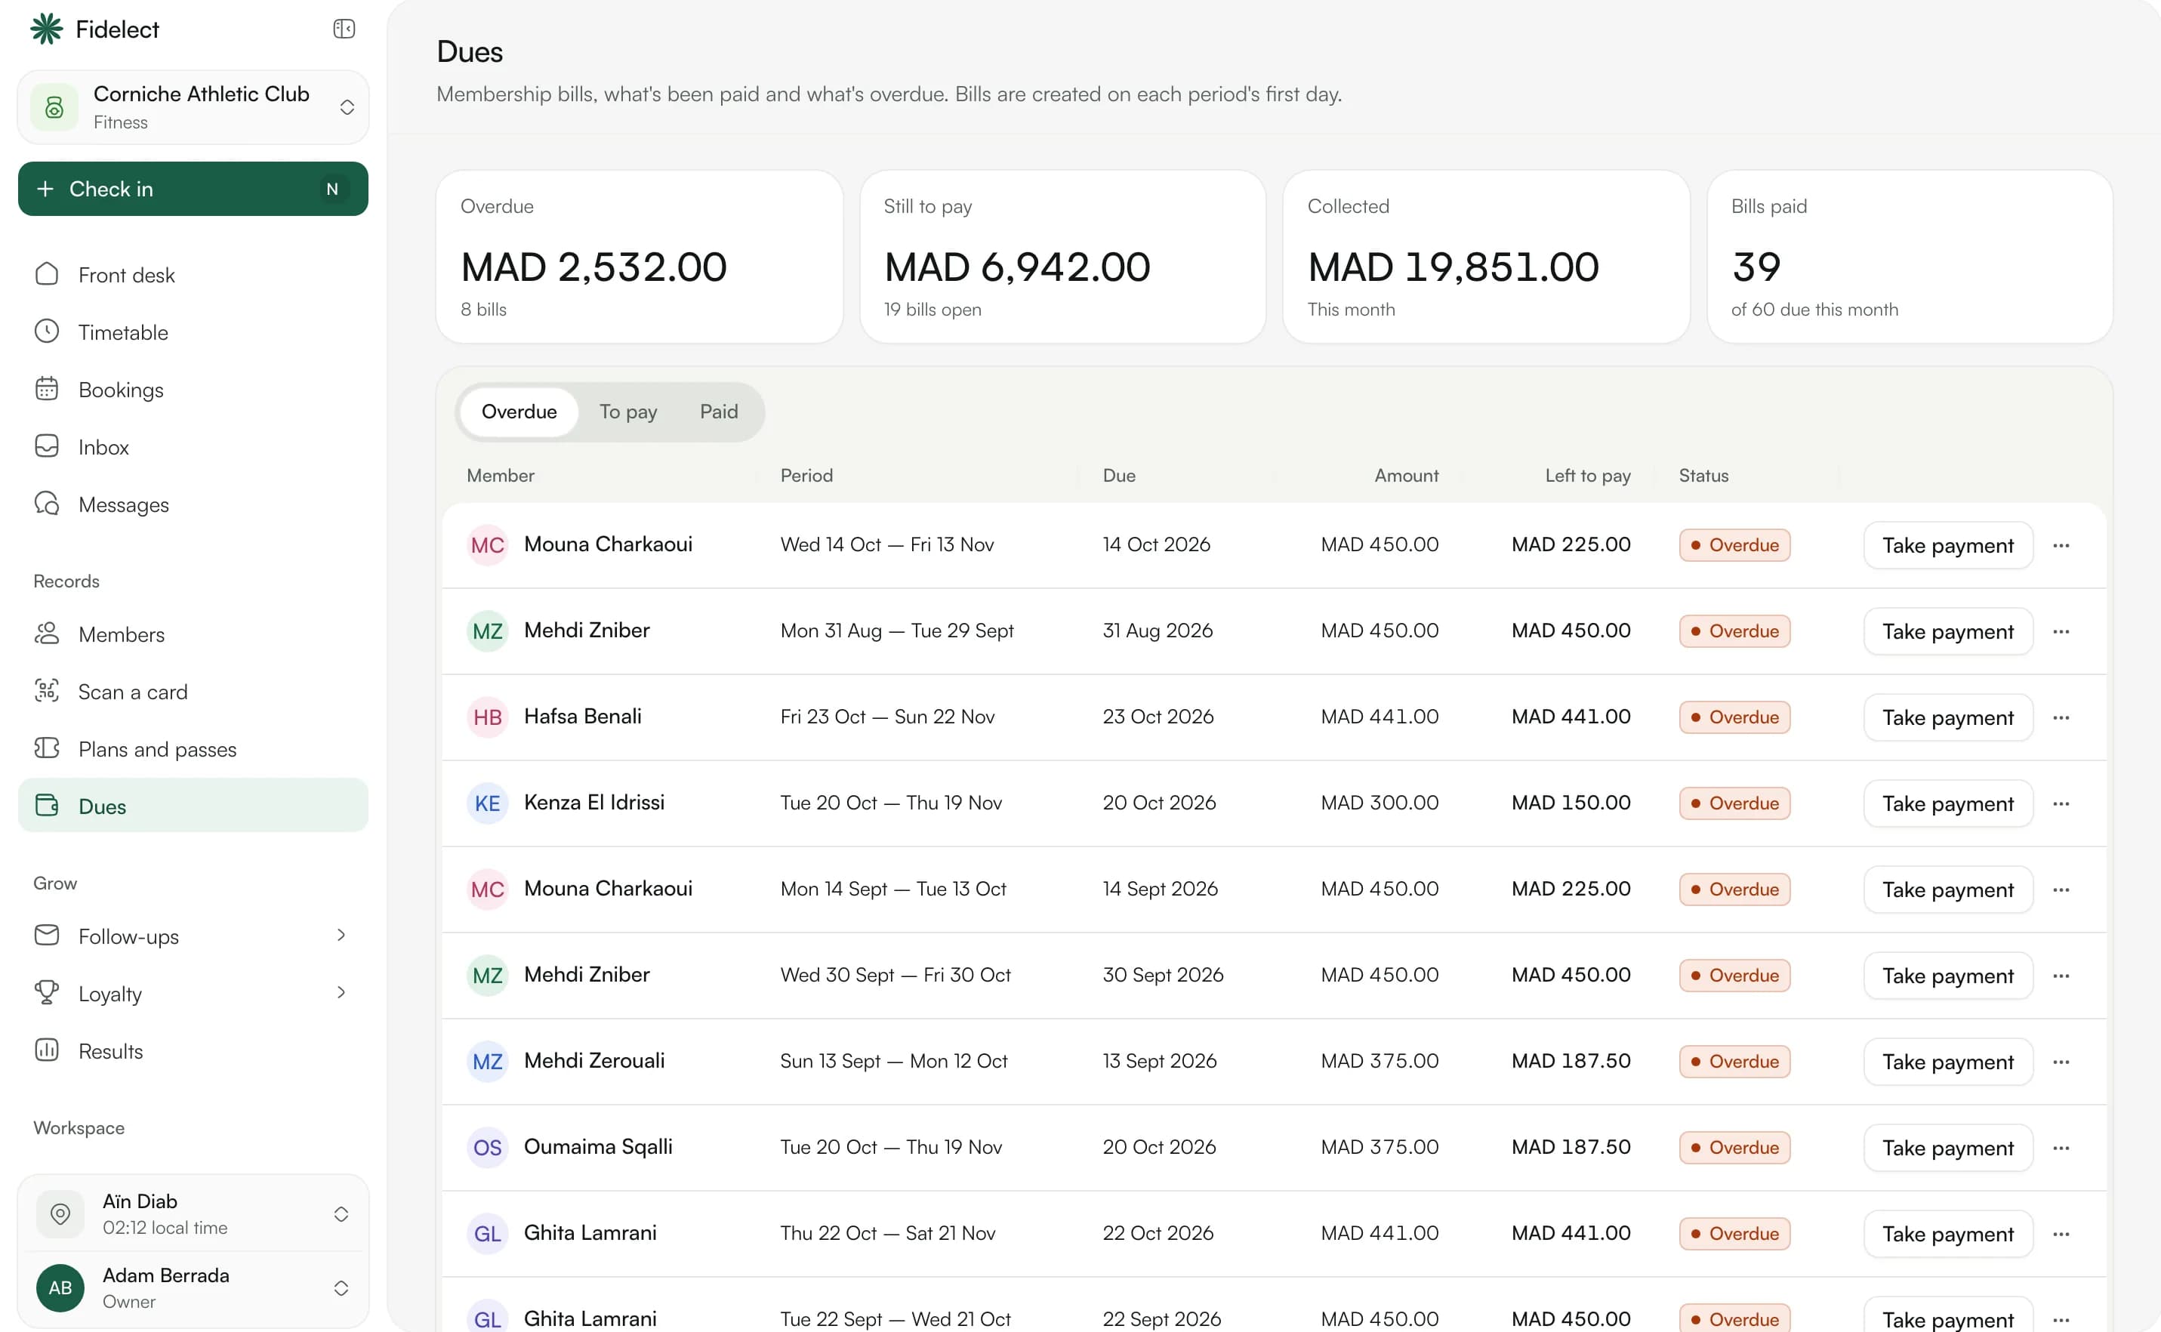Viewport: 2161px width, 1332px height.
Task: Click the Collected MAD 19,851.00 card
Action: pyautogui.click(x=1486, y=257)
